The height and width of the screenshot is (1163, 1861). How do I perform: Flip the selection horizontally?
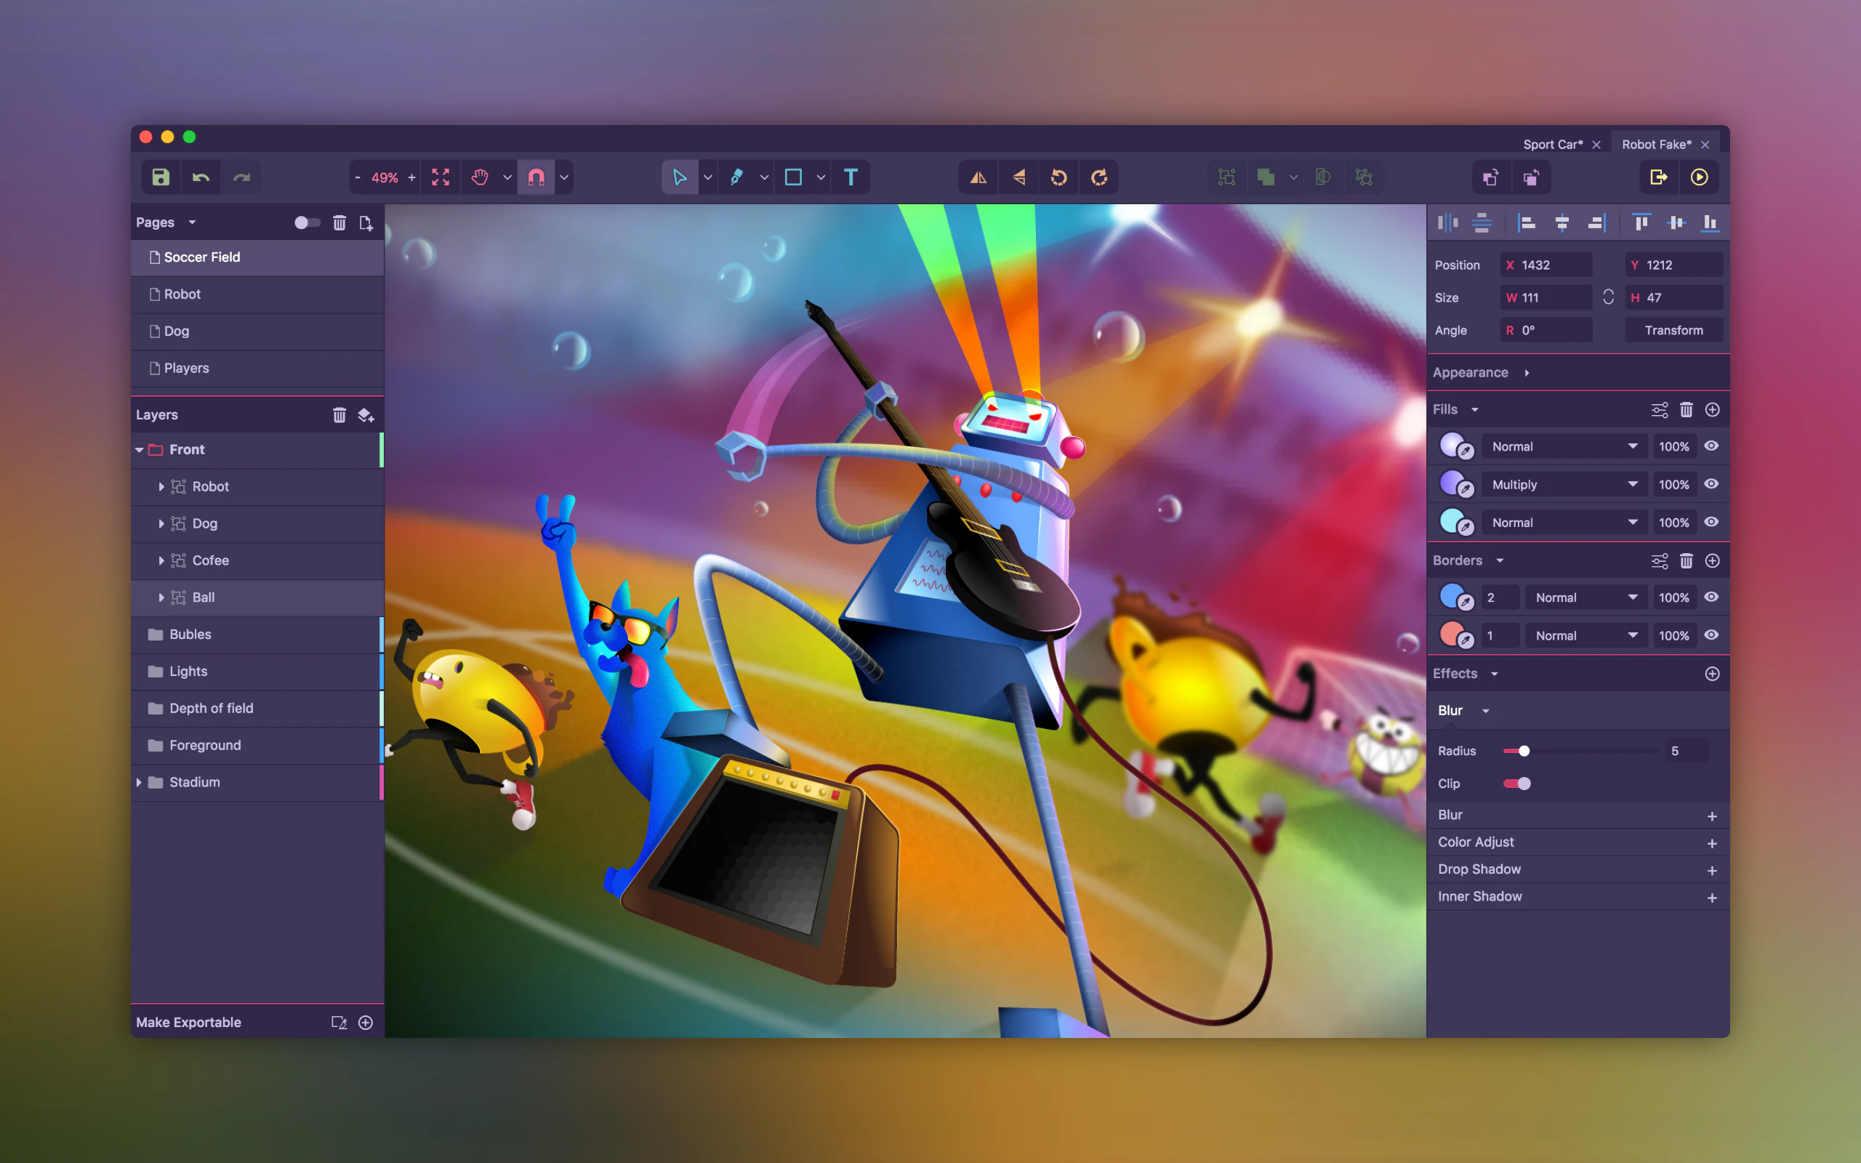978,177
